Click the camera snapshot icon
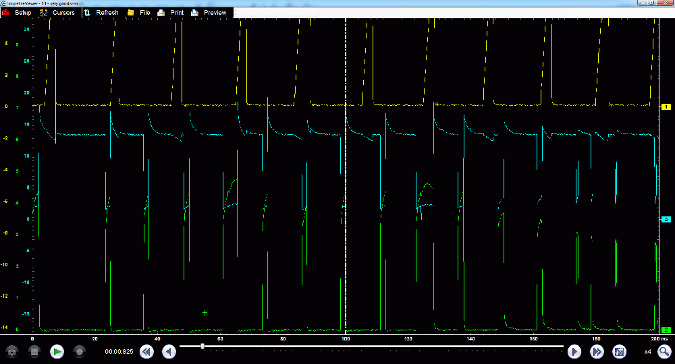 pos(11,351)
